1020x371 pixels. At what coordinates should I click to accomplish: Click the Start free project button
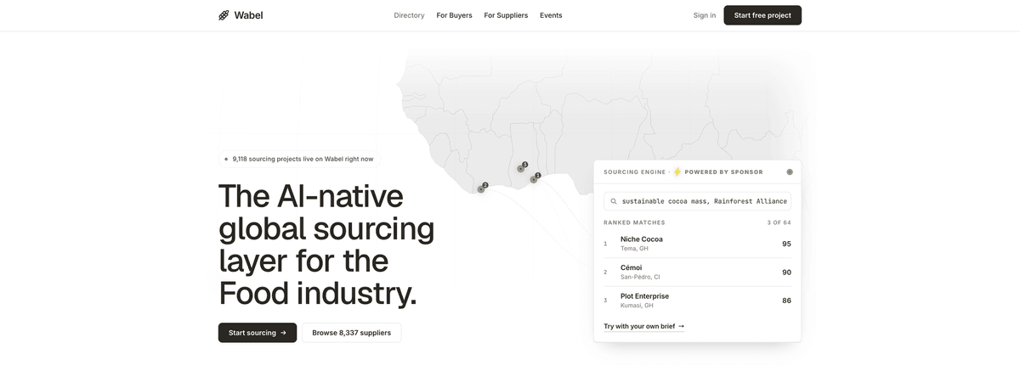pyautogui.click(x=762, y=15)
